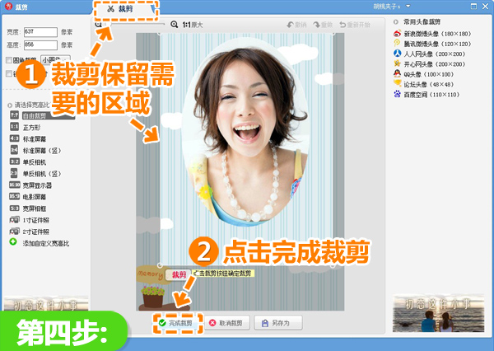Select 新浪微博头像 (180×180) preset
The image size is (494, 351).
432,34
